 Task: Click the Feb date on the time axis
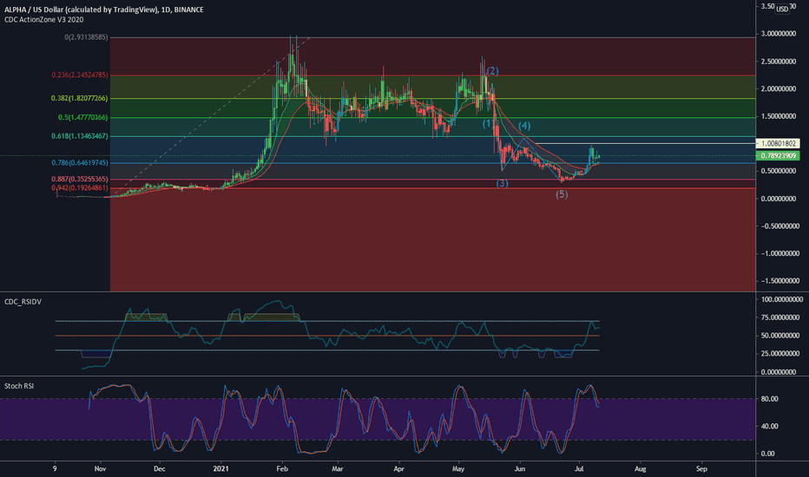282,468
